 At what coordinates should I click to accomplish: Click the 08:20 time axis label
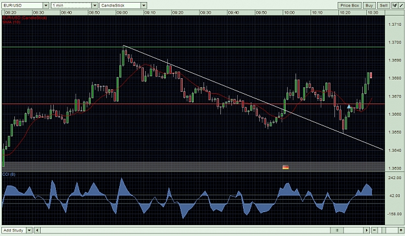tap(10, 12)
